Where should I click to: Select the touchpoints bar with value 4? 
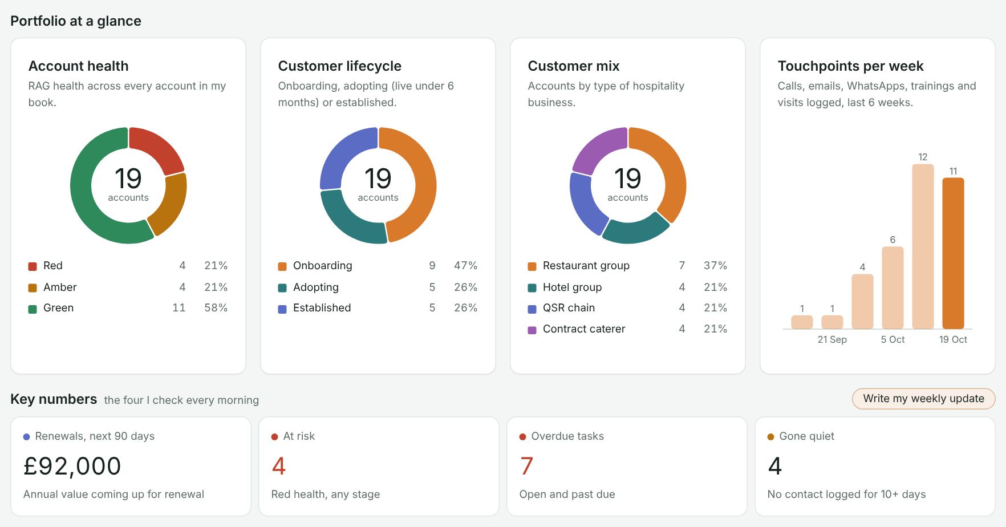pos(862,302)
